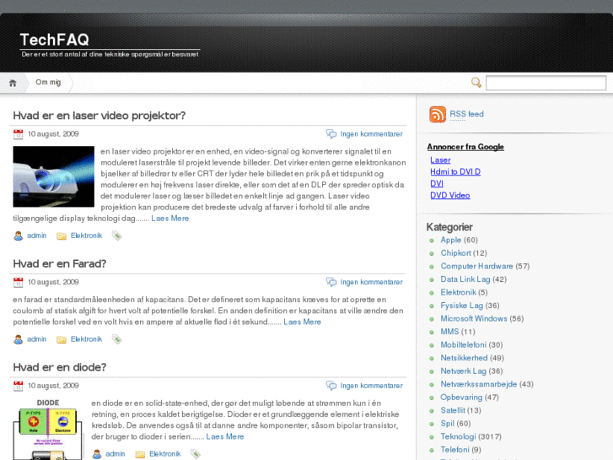613x460 pixels.
Task: Open the Laser ad link
Action: 440,160
